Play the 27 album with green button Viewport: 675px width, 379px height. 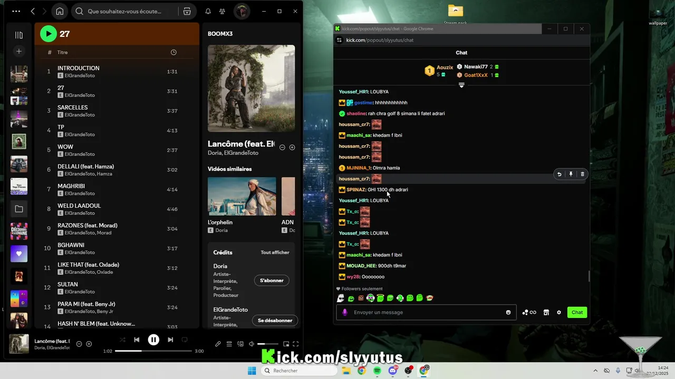click(x=49, y=34)
